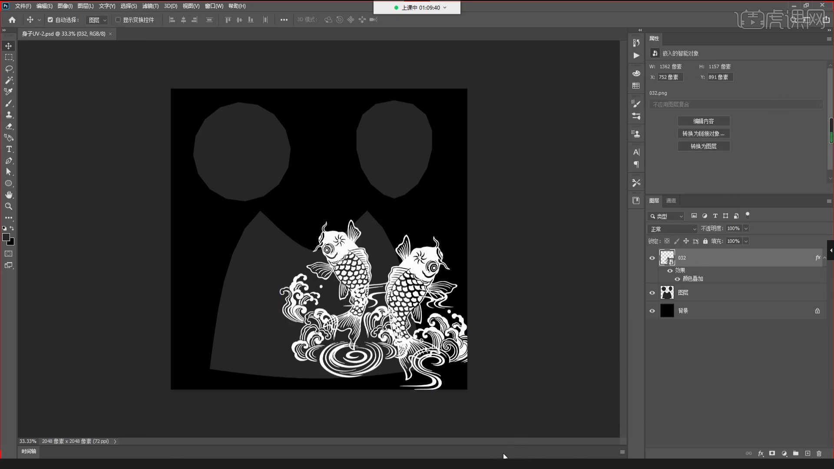
Task: Open layer filter type dropdown
Action: [x=666, y=216]
